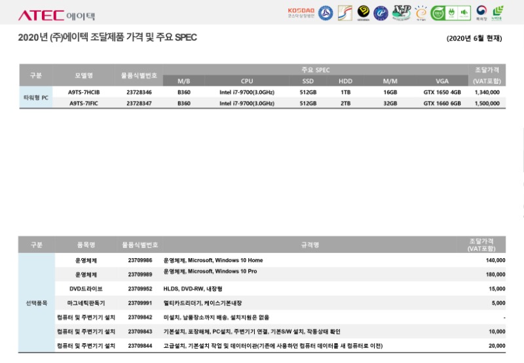The width and height of the screenshot is (524, 363).
Task: Click item ID '23709952'
Action: (140, 288)
